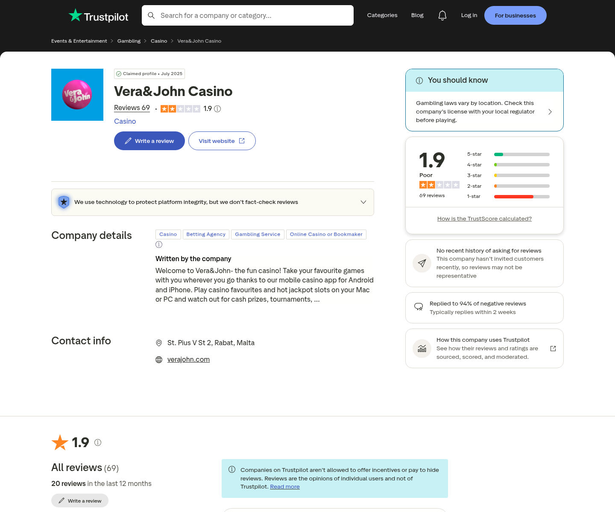Filter reviews by 1-star
Viewport: 615px width, 512px height.
tap(508, 196)
